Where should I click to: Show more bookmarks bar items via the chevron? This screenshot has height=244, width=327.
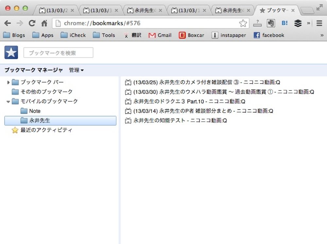(322, 35)
